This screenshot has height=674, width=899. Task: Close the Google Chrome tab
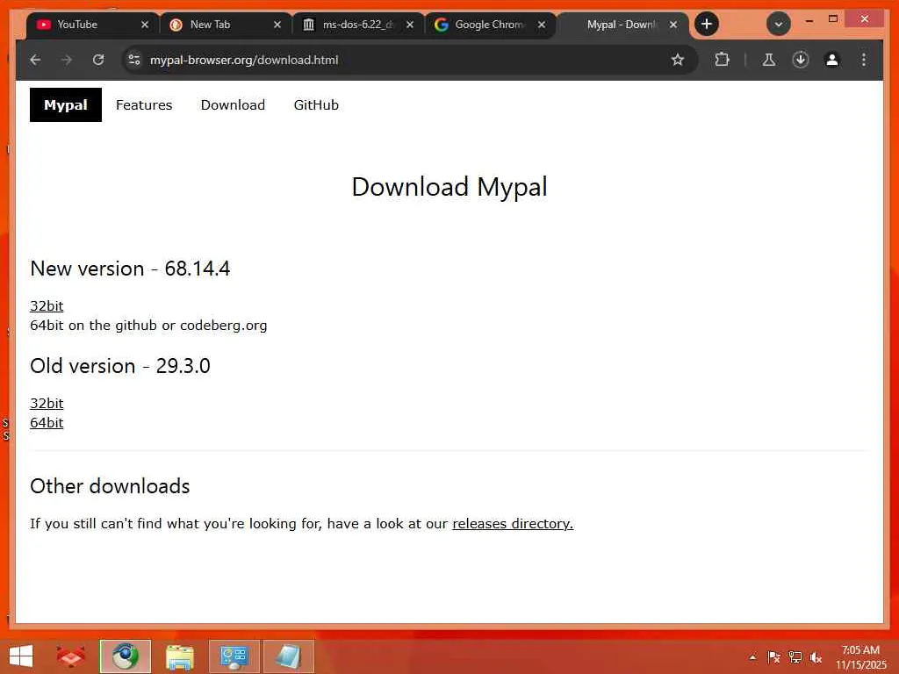[541, 25]
